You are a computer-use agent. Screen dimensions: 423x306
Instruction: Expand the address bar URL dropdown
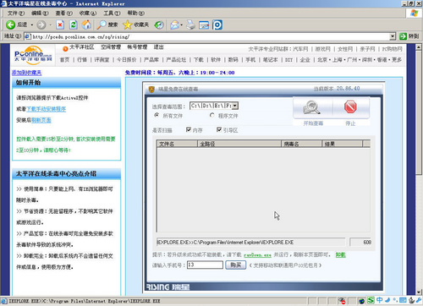click(393, 36)
